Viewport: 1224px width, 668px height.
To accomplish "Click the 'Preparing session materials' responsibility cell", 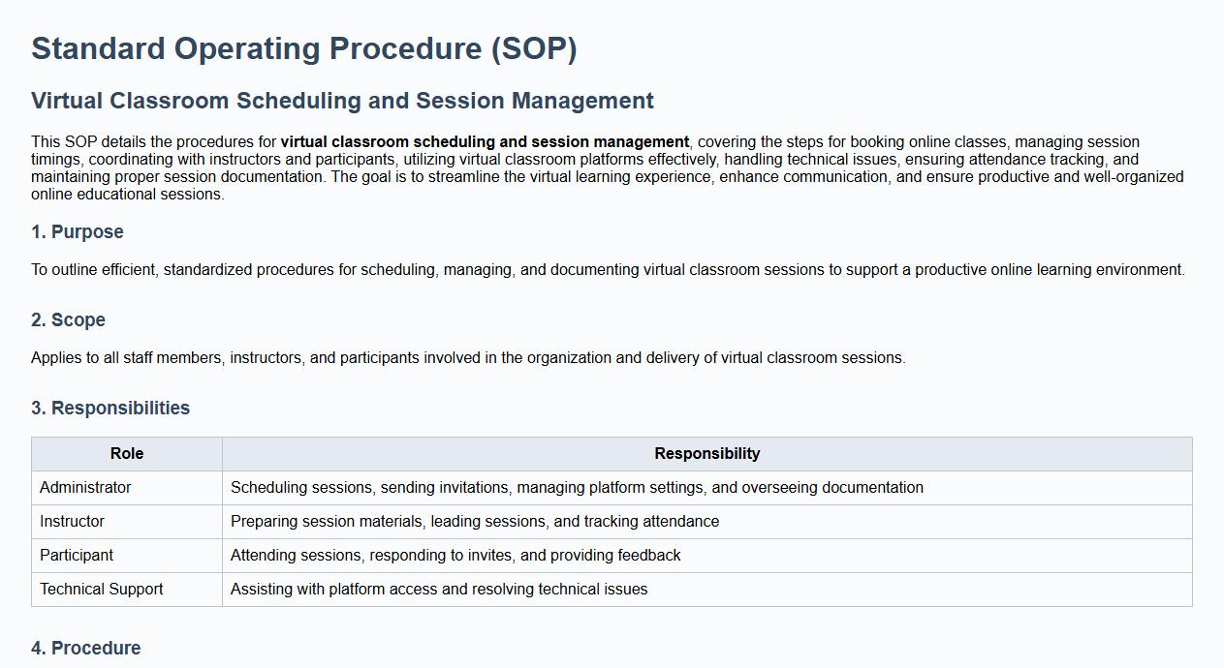I will click(475, 522).
